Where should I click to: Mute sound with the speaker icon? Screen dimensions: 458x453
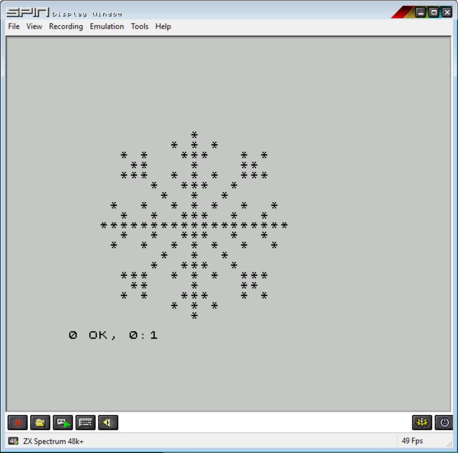pos(108,422)
